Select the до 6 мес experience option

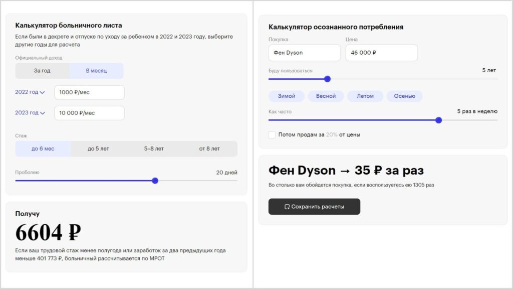(x=43, y=149)
